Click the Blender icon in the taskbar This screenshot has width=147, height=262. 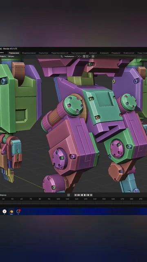pos(11,212)
